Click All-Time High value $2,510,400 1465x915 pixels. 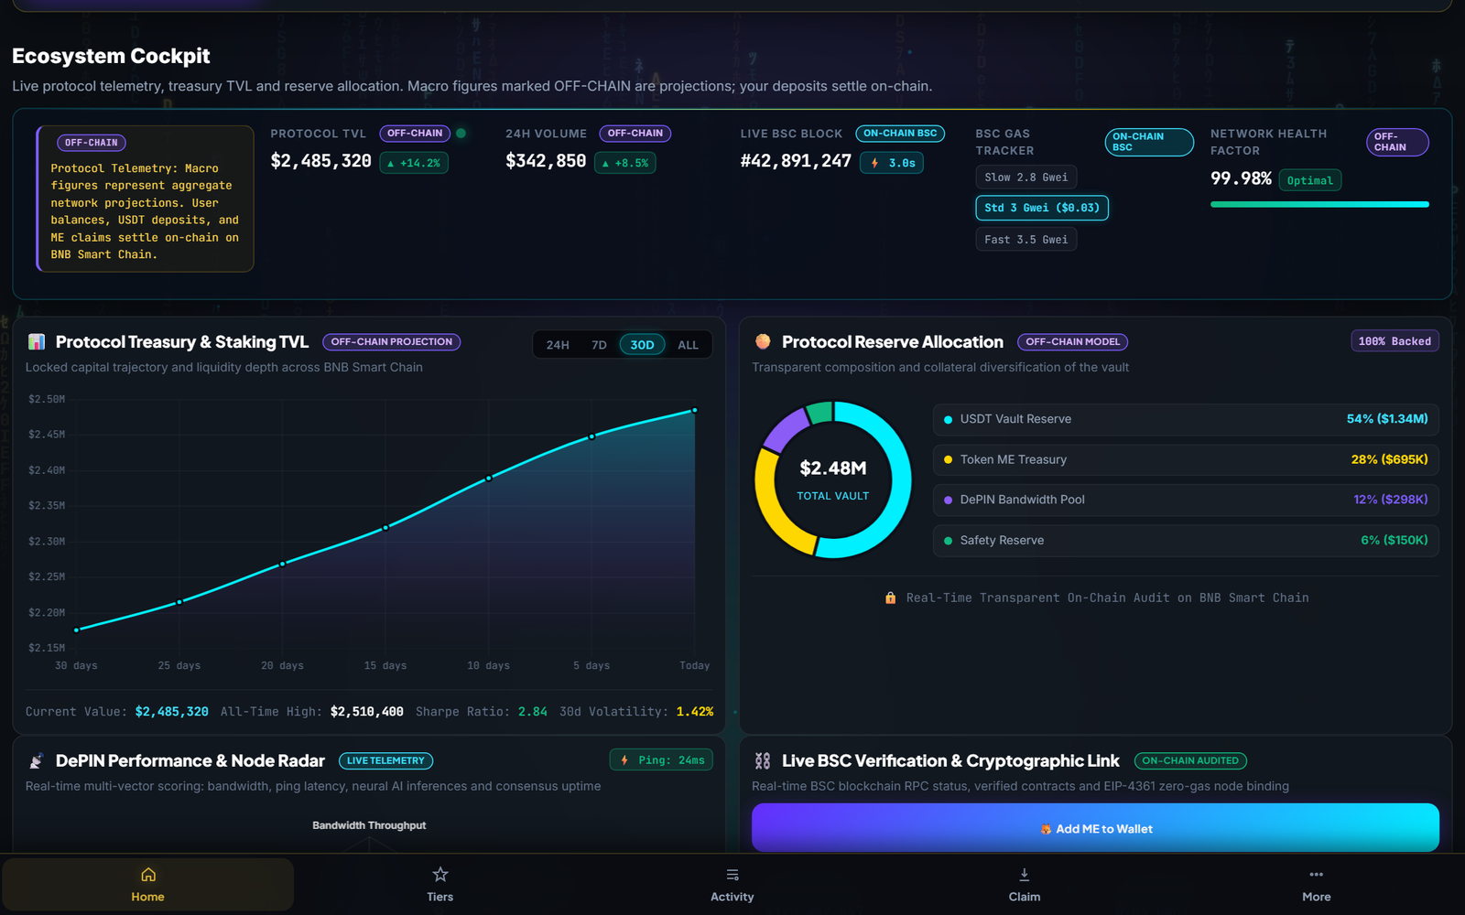366,712
